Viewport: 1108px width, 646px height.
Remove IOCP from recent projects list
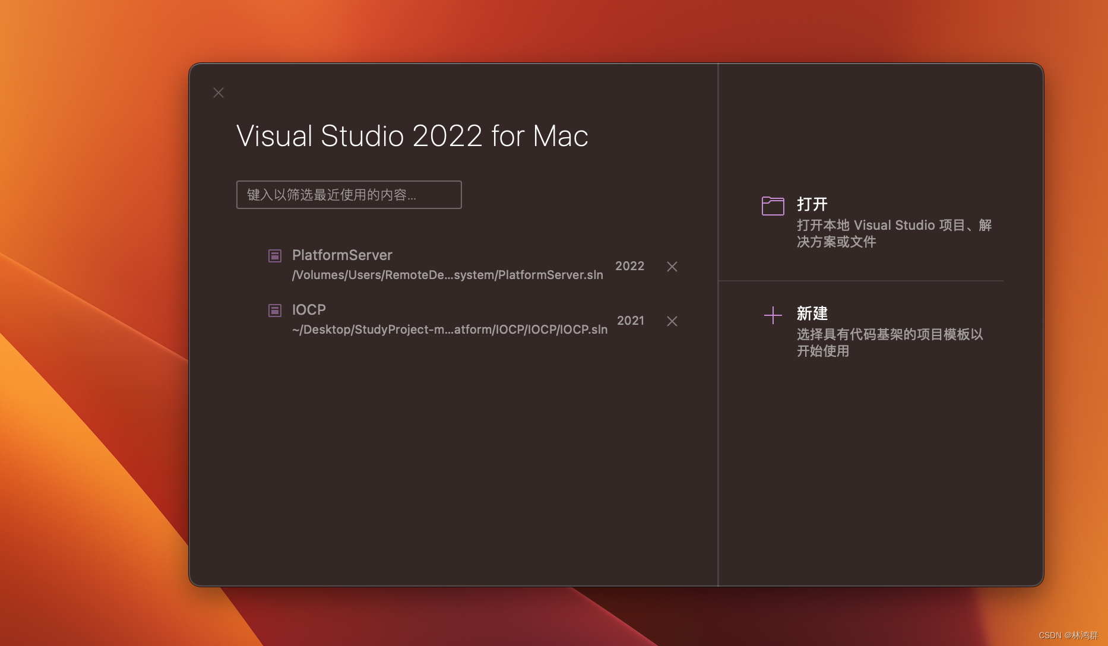tap(672, 321)
